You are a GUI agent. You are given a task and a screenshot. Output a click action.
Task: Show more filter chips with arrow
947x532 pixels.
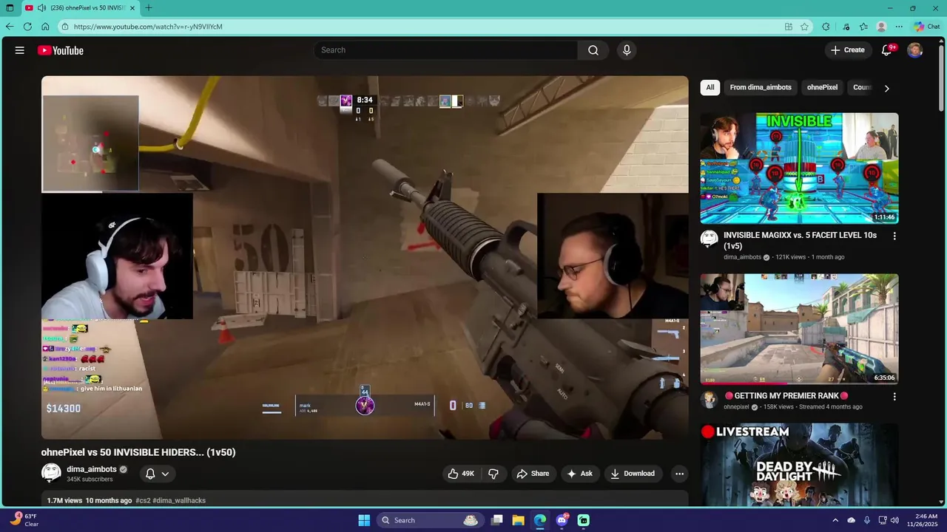(x=886, y=88)
